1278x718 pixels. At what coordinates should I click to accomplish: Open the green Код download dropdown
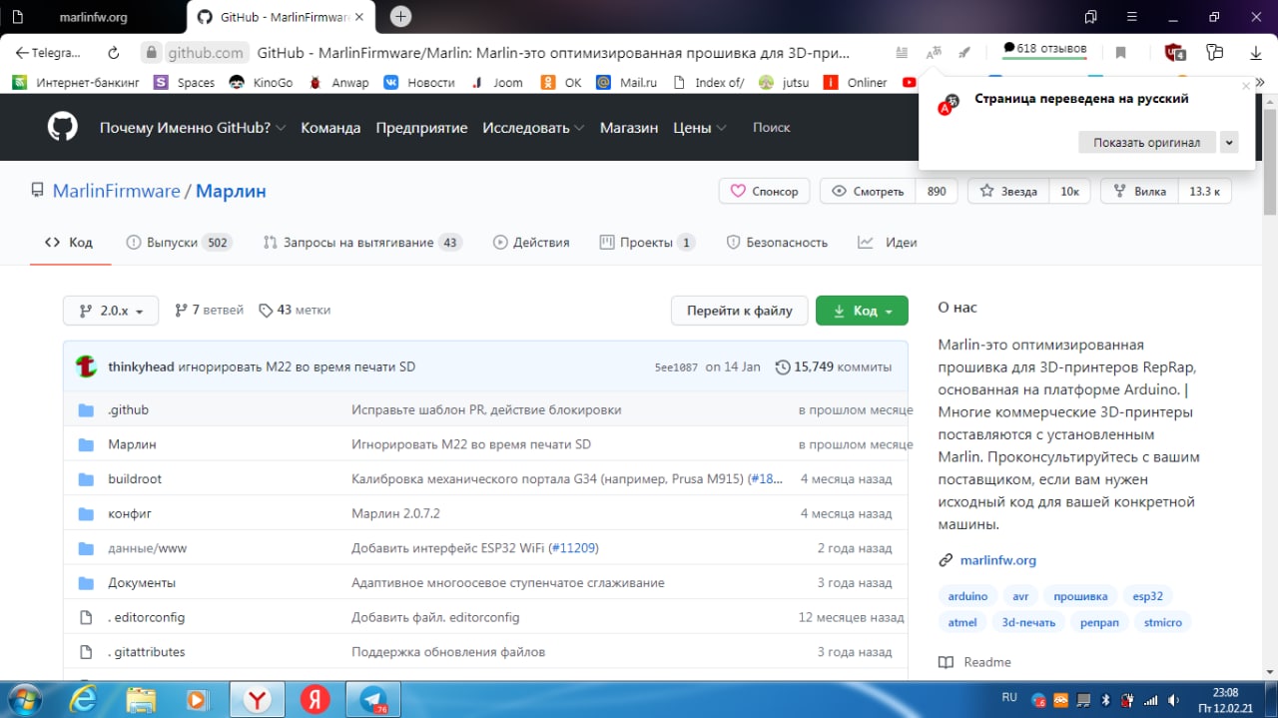[x=862, y=311]
